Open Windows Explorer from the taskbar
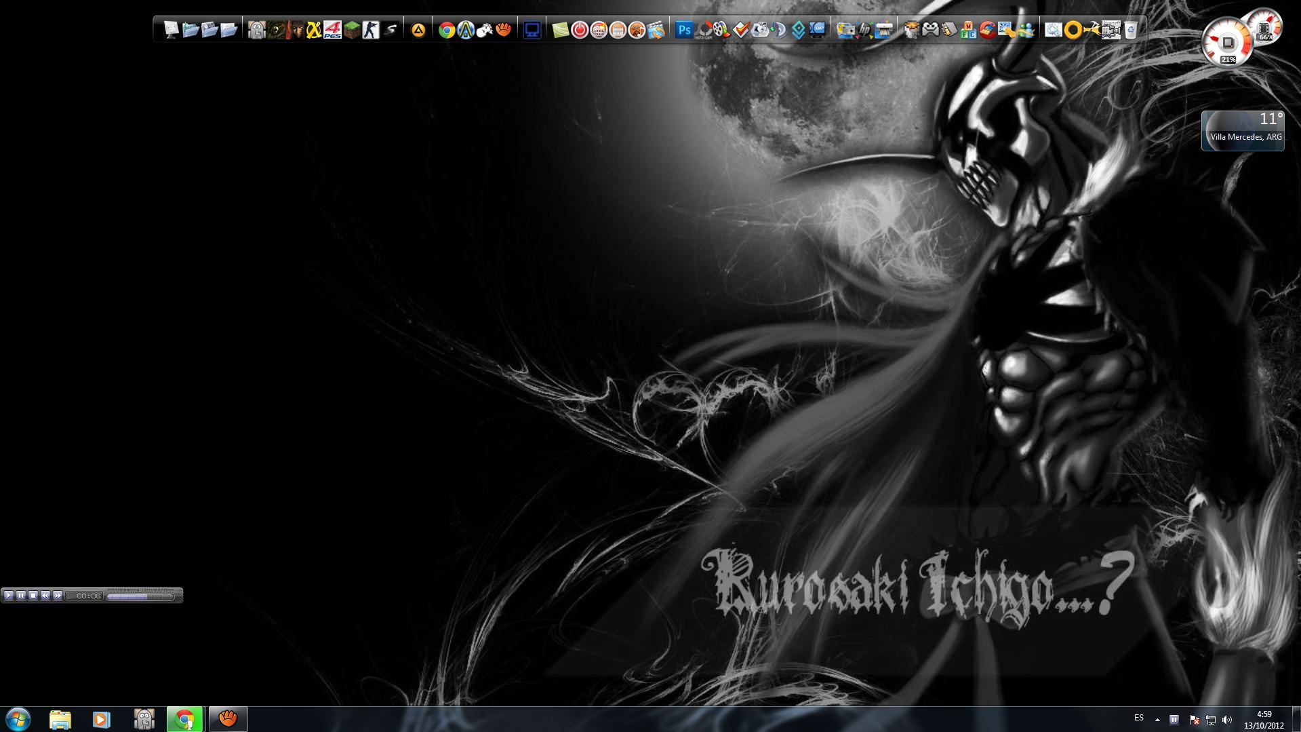 (x=60, y=719)
